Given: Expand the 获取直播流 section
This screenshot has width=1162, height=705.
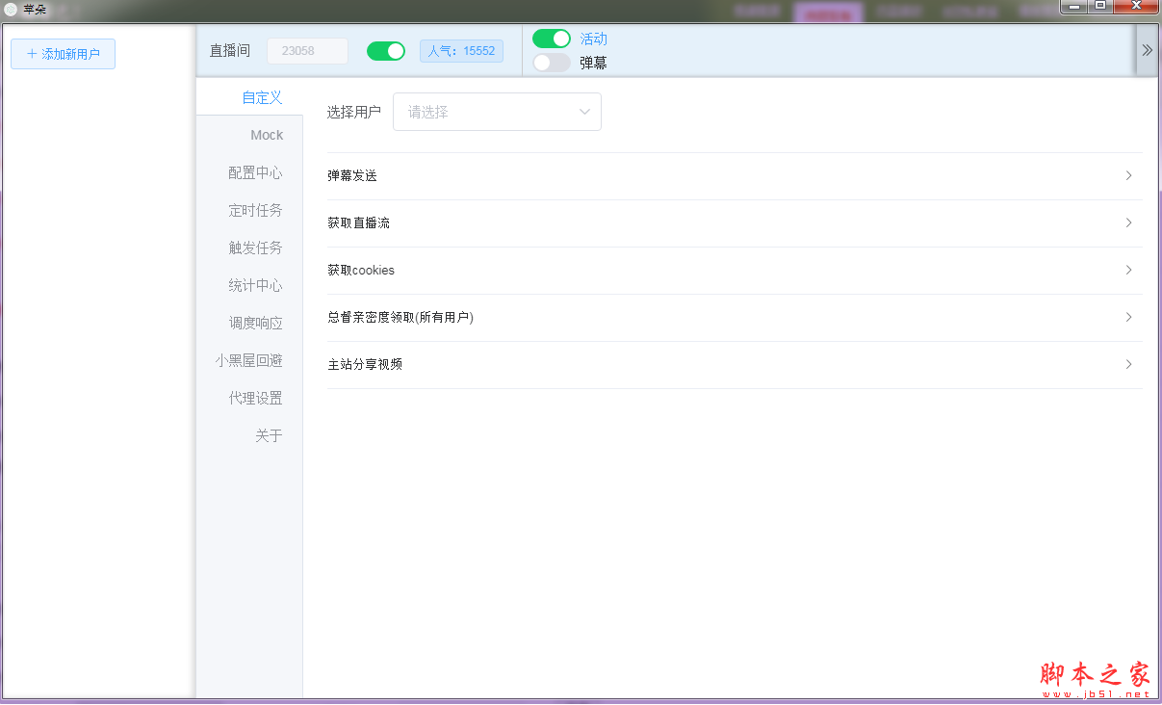Looking at the screenshot, I should click(734, 223).
